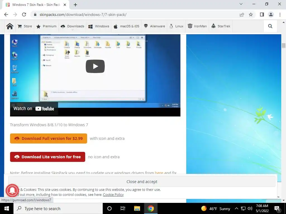
Task: Open the Cookie Policy link
Action: (x=113, y=194)
